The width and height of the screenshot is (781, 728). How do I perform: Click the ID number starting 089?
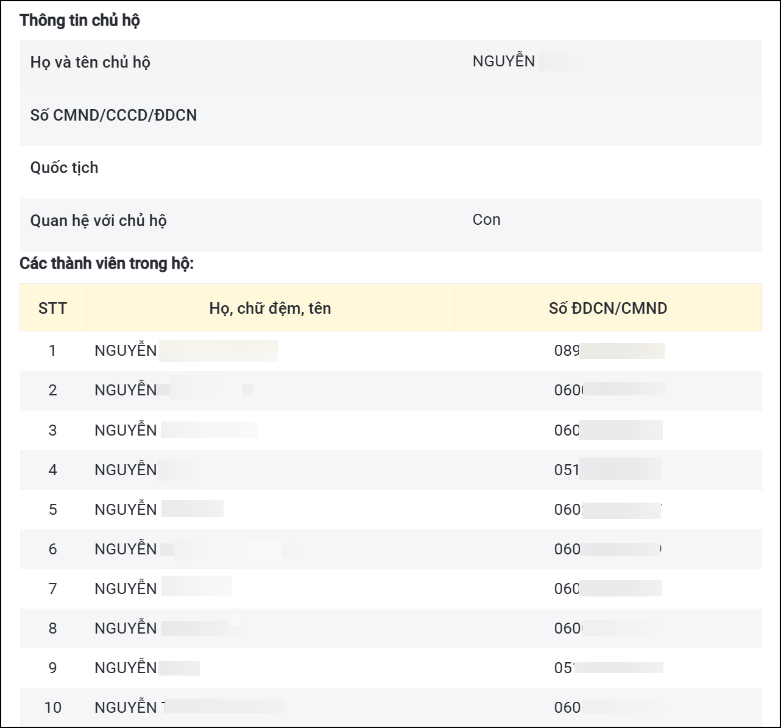point(609,351)
